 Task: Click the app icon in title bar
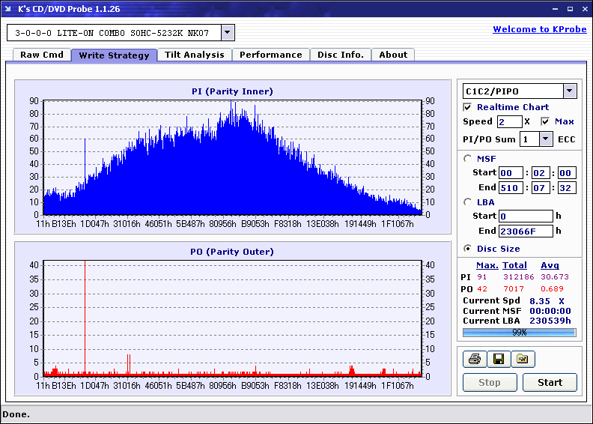7,10
